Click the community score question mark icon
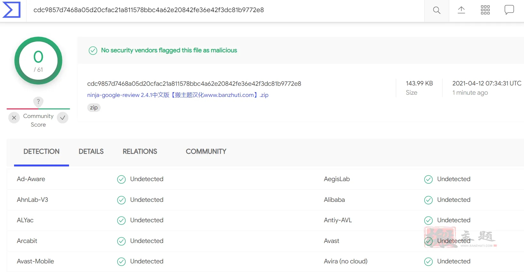524x272 pixels. tap(38, 101)
